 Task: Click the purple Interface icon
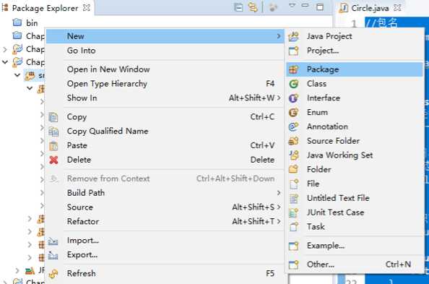(294, 98)
